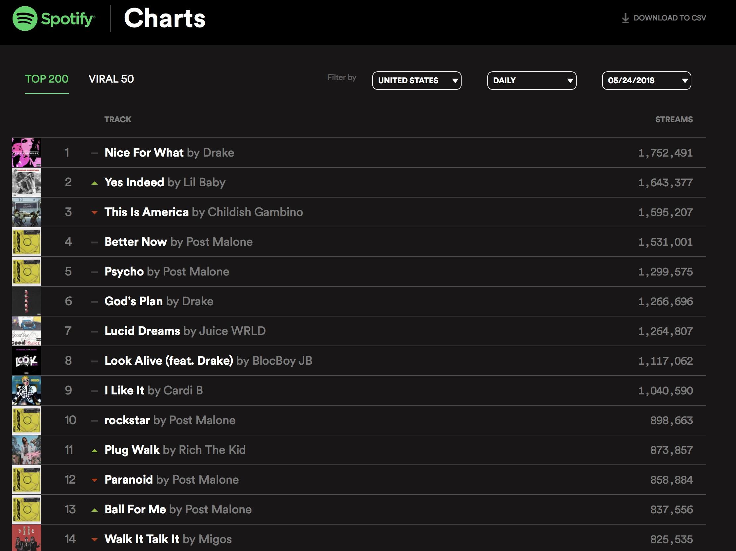Click the red down arrow next to Walk It Talk It
The height and width of the screenshot is (551, 736).
click(x=95, y=540)
